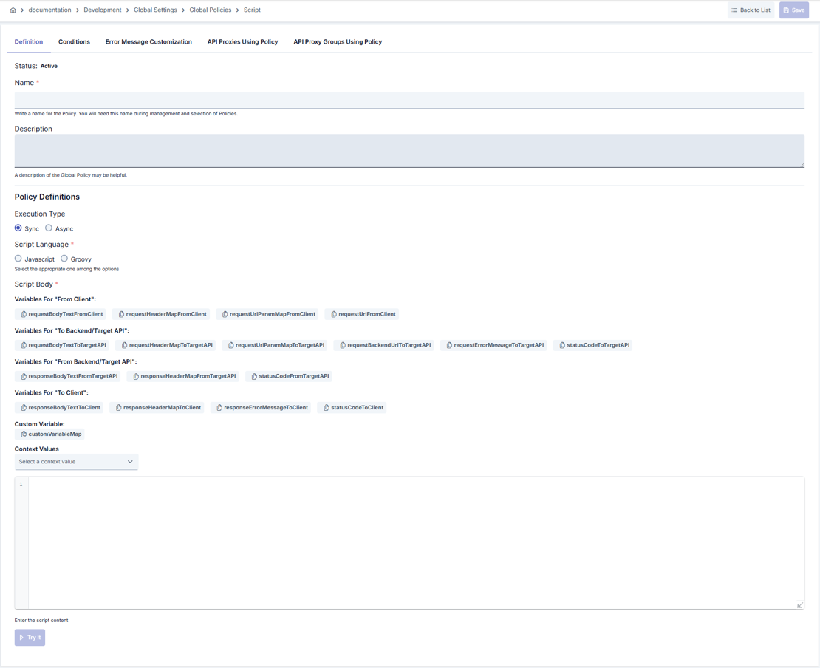This screenshot has width=820, height=668.
Task: Select Async execution type
Action: tap(49, 228)
